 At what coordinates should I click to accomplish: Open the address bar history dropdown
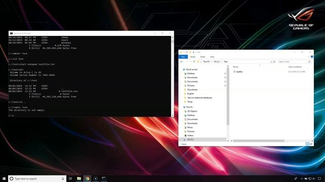click(271, 62)
